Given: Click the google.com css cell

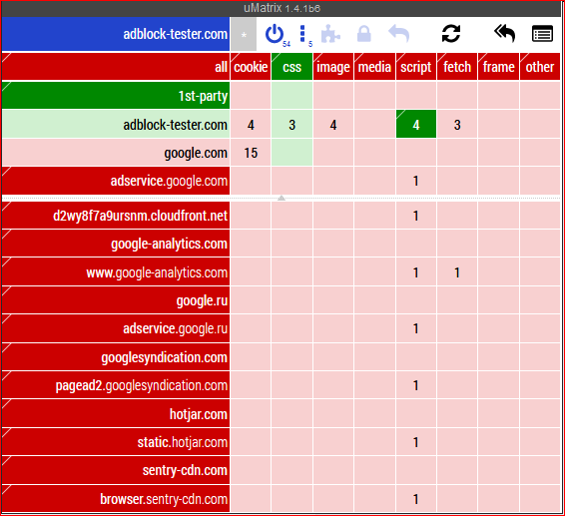Looking at the screenshot, I should pyautogui.click(x=291, y=153).
